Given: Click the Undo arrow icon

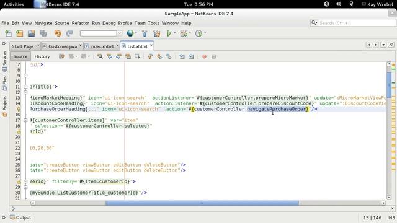Looking at the screenshot, I should (x=58, y=33).
